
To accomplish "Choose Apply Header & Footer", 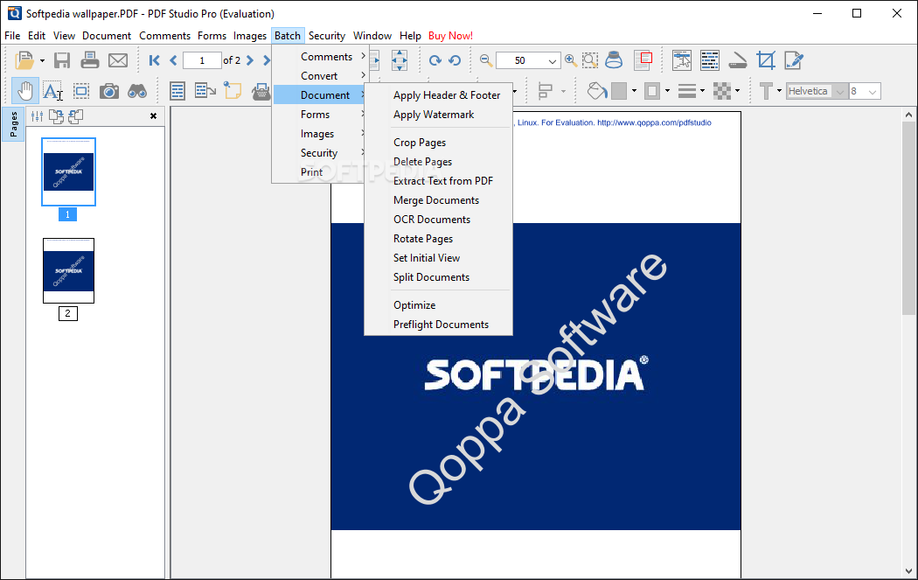I will pos(447,94).
